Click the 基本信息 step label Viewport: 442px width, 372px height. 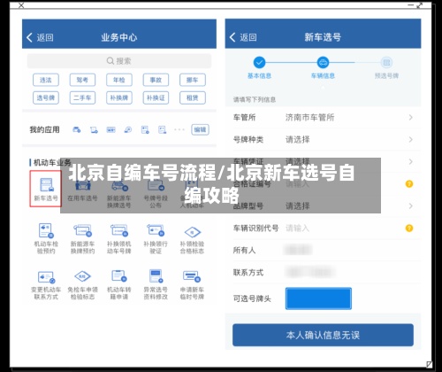(x=259, y=76)
